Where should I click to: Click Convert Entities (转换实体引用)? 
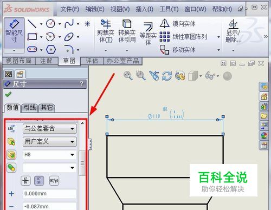(x=127, y=31)
